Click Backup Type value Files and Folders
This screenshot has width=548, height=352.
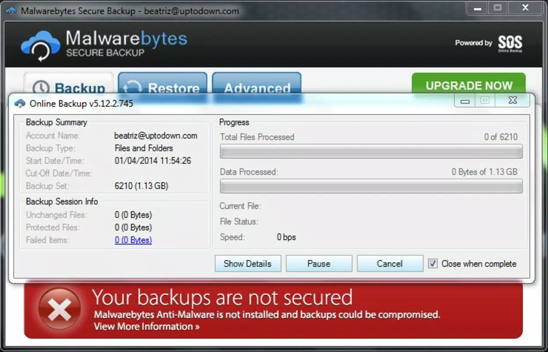144,148
